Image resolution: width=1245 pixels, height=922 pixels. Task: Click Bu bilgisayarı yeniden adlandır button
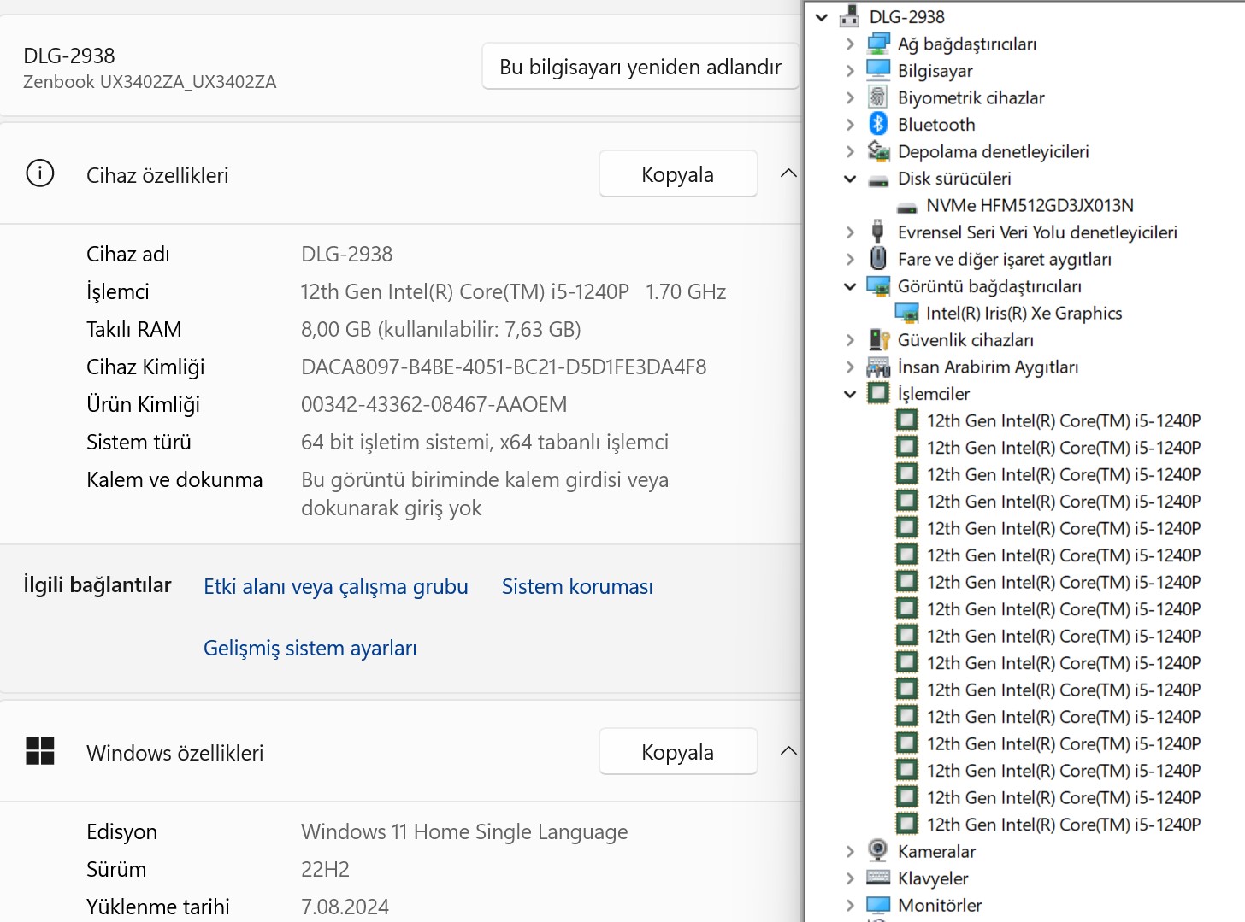click(640, 67)
